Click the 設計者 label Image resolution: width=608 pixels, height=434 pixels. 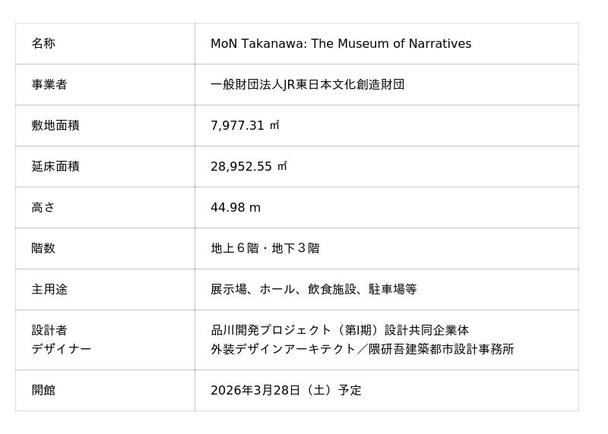[x=49, y=331]
